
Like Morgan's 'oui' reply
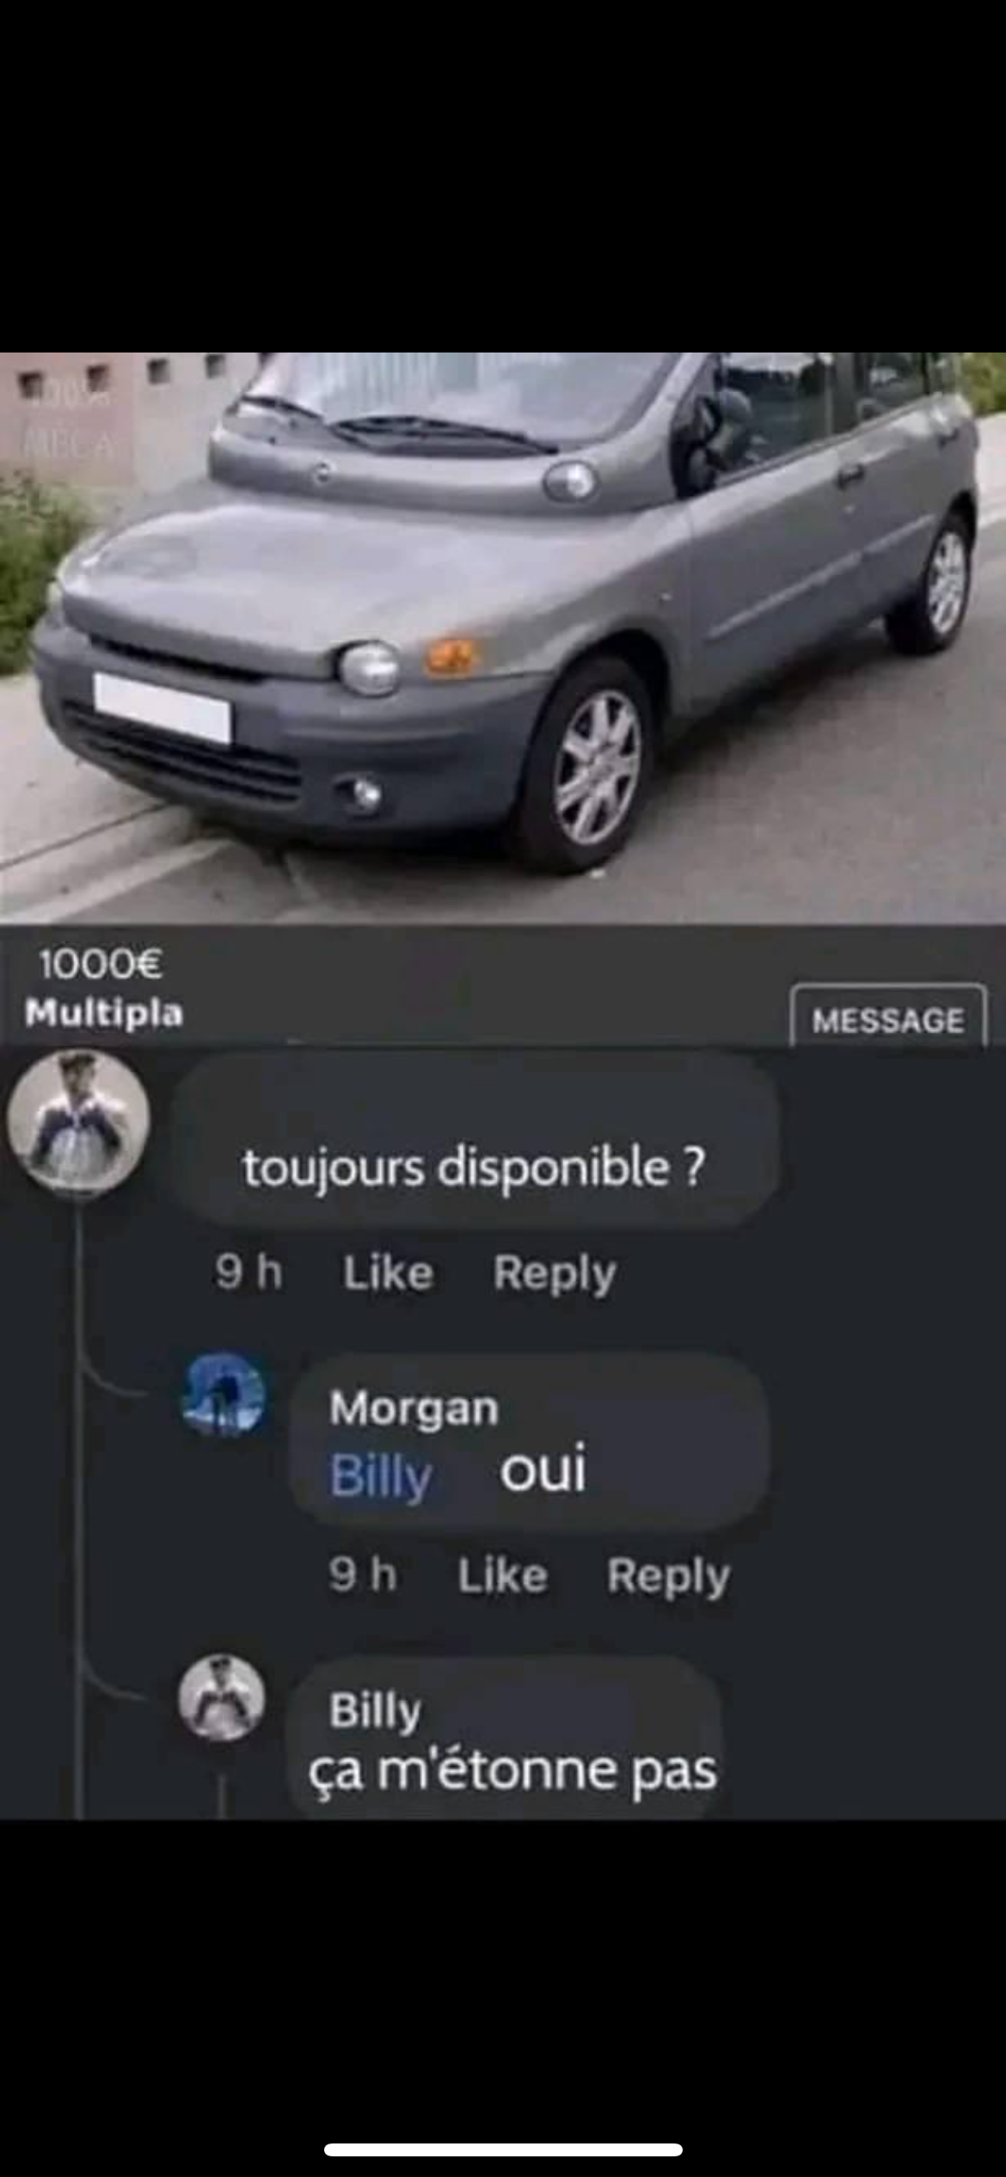click(502, 1576)
